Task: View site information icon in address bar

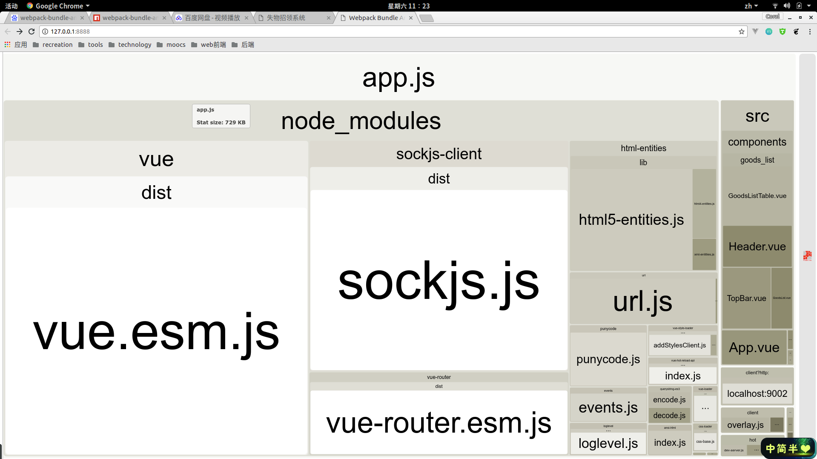Action: (45, 32)
